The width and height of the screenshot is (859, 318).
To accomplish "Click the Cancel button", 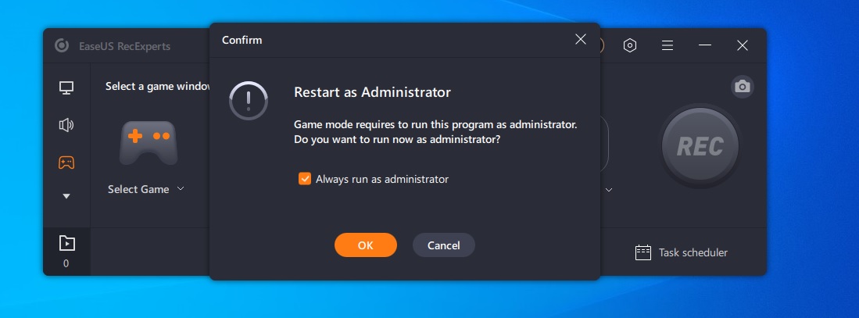I will pyautogui.click(x=444, y=245).
